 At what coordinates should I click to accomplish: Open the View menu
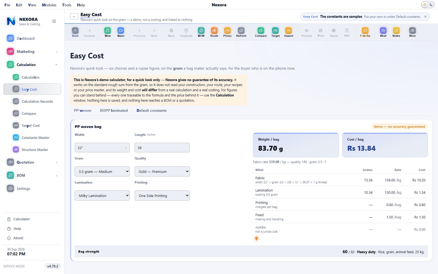(32, 5)
